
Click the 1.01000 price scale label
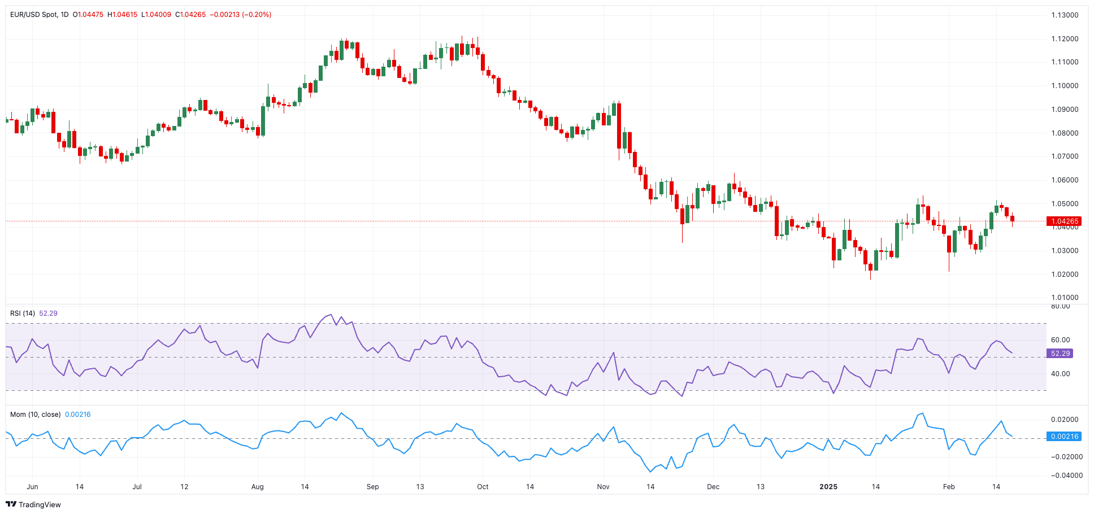pos(1065,298)
